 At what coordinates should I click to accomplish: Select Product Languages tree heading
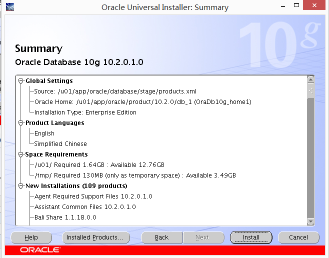(55, 123)
